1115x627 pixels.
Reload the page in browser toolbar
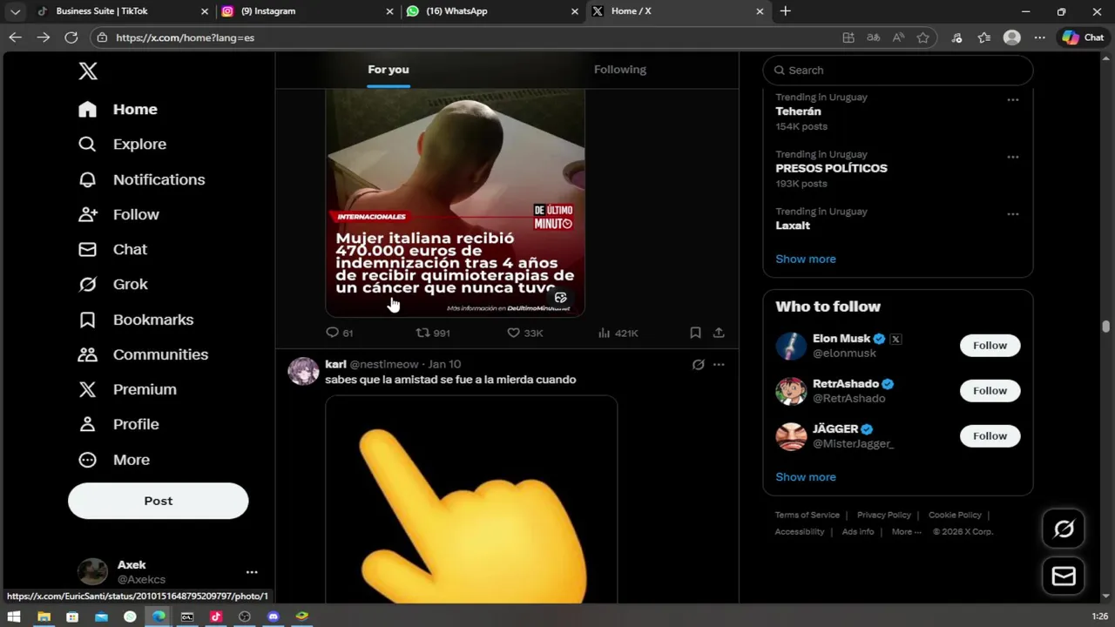[x=71, y=37]
